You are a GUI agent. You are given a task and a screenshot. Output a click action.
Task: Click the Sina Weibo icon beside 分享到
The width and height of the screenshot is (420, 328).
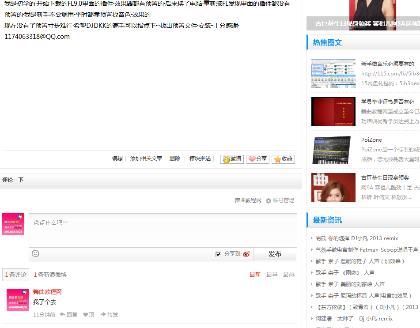(x=246, y=254)
